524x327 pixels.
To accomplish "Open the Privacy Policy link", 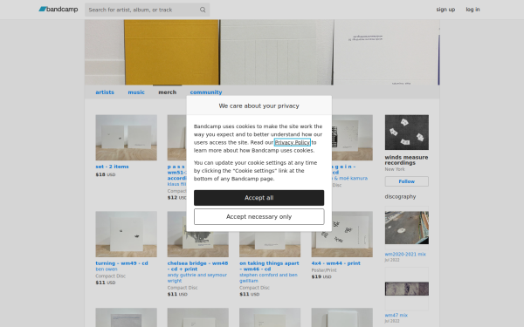I will coord(292,142).
